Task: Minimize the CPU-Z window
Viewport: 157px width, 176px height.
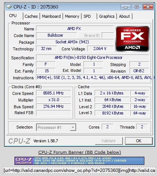Action: (x=126, y=7)
